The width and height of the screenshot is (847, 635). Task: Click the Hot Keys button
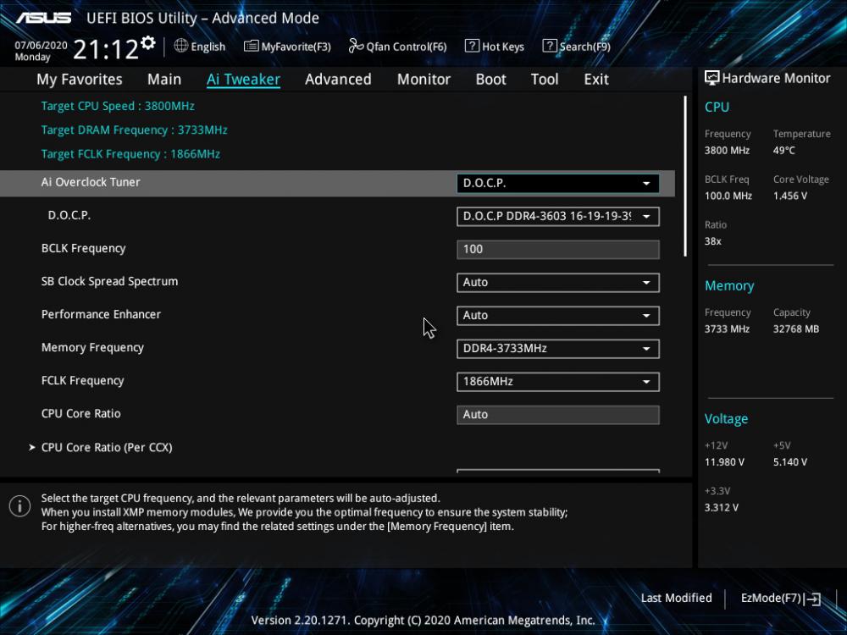click(x=495, y=47)
